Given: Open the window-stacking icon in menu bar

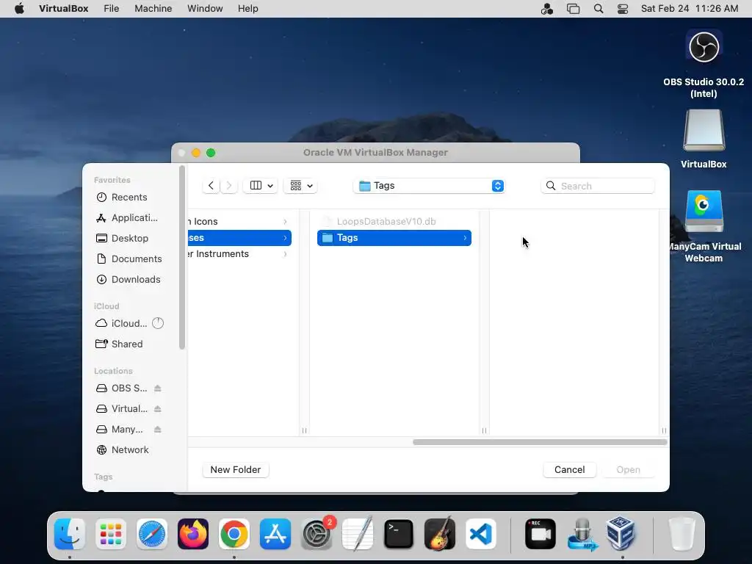Looking at the screenshot, I should coord(573,9).
